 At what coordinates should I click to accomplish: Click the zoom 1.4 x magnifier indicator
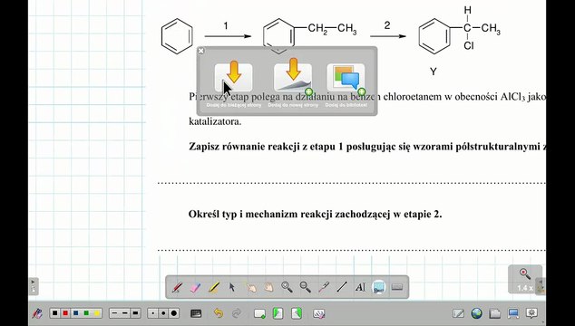click(525, 279)
